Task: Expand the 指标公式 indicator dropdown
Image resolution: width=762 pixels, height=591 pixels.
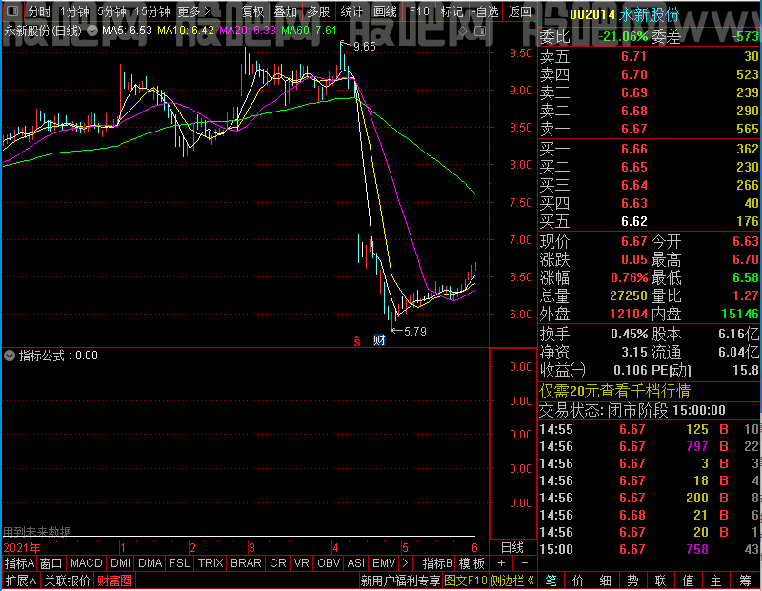Action: point(10,356)
